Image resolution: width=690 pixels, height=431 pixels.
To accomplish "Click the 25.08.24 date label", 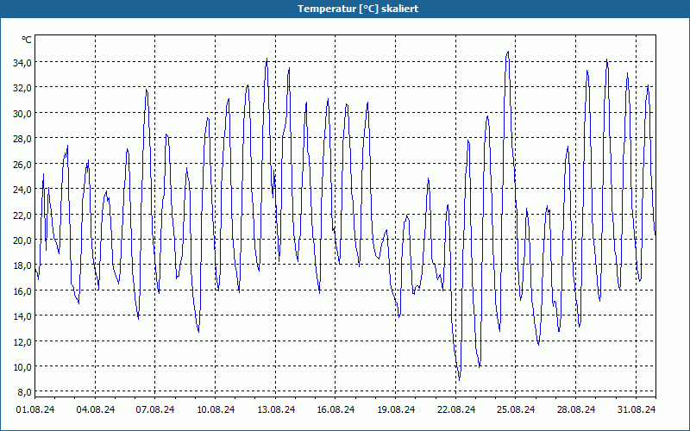I will coord(516,409).
